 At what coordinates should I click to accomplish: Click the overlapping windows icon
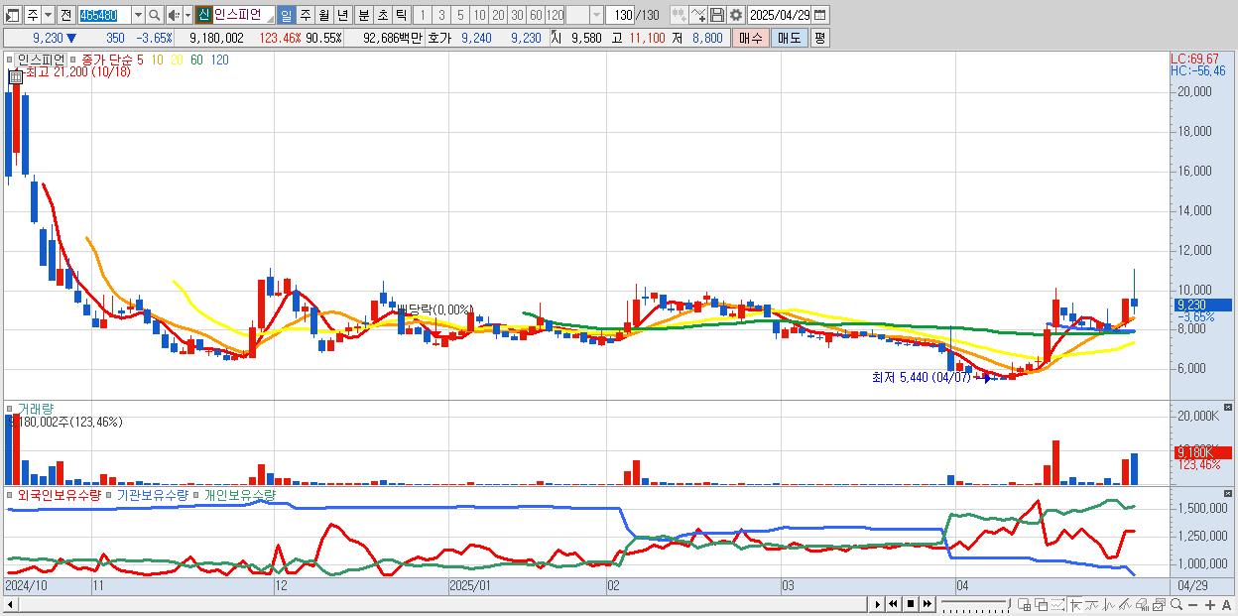pyautogui.click(x=1042, y=604)
